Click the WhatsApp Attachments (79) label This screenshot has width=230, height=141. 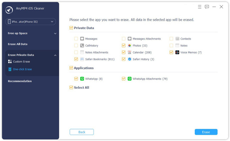coord(150,79)
